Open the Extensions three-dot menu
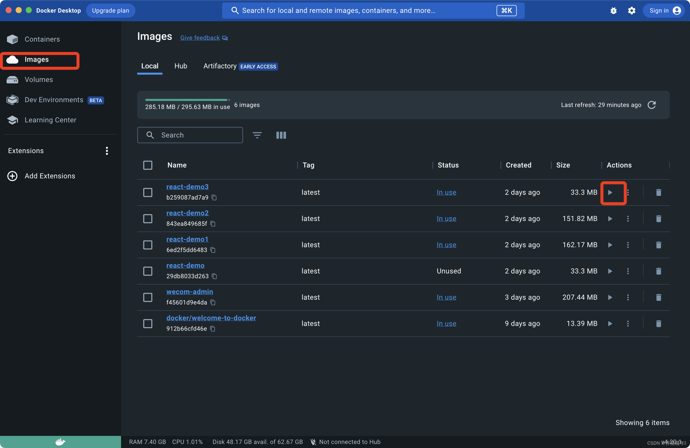The width and height of the screenshot is (690, 448). coord(107,151)
